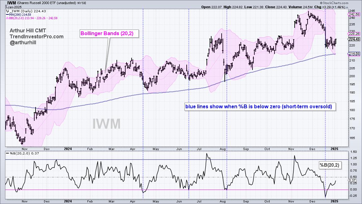
Task: Click the 165 level on the price axis
Action: point(352,138)
